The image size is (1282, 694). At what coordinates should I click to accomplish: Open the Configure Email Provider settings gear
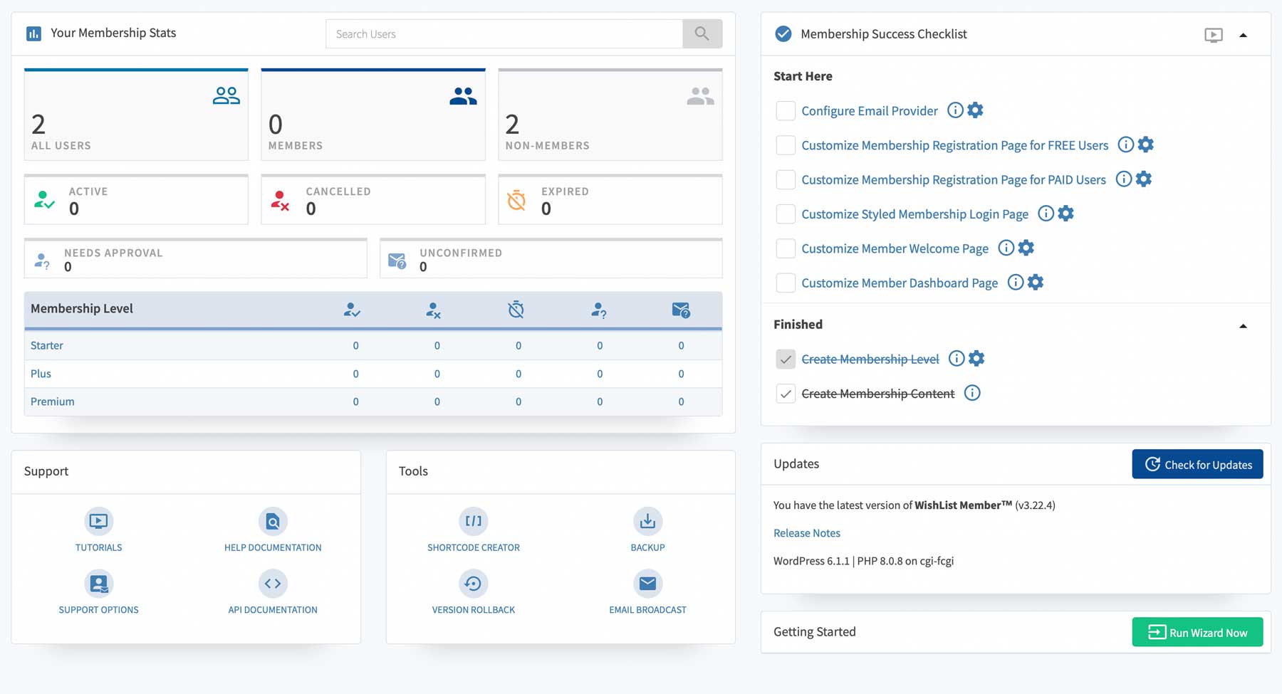(974, 110)
